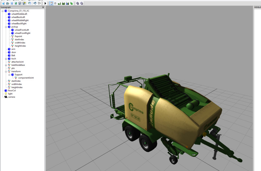Select the wheelMiddleLeft node
261x171 pixels.
(x=19, y=14)
